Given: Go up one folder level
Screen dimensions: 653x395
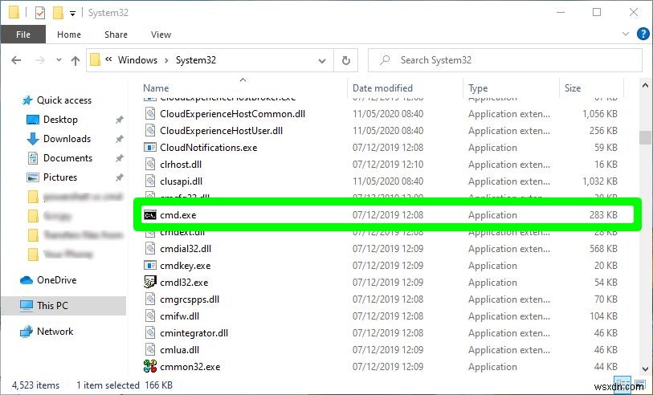Looking at the screenshot, I should (x=76, y=61).
